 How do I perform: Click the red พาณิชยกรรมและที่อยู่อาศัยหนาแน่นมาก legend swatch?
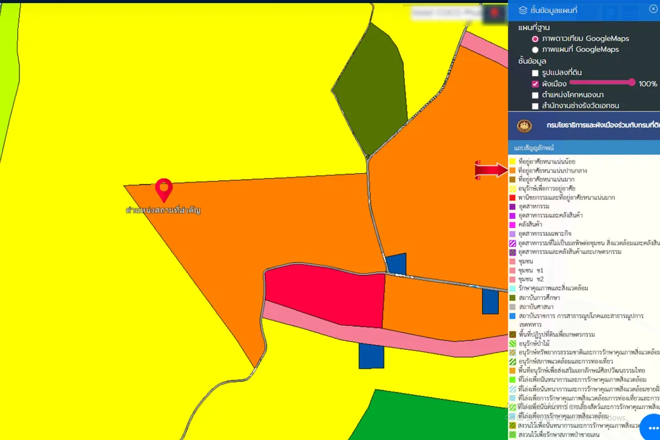point(512,197)
